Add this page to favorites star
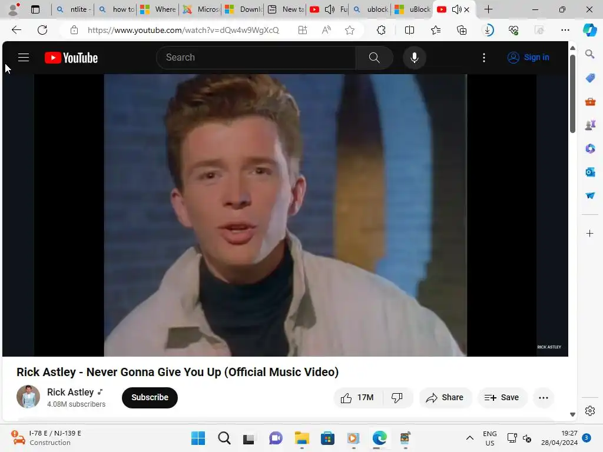603x452 pixels. [x=350, y=30]
